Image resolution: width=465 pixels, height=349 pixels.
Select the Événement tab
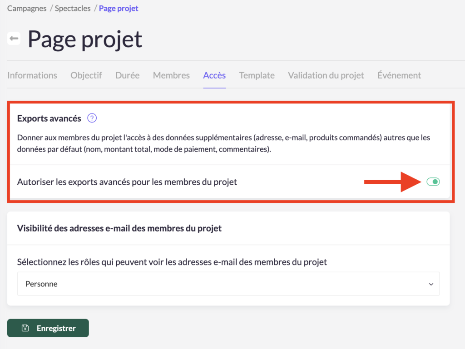pos(399,75)
